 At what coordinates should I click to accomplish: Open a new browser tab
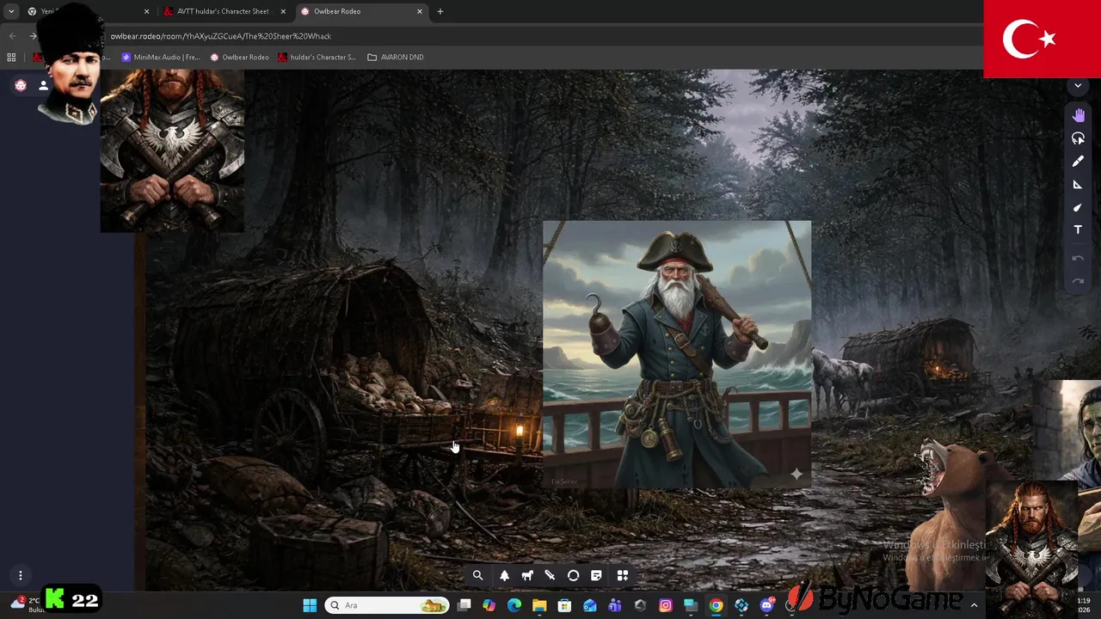[440, 11]
